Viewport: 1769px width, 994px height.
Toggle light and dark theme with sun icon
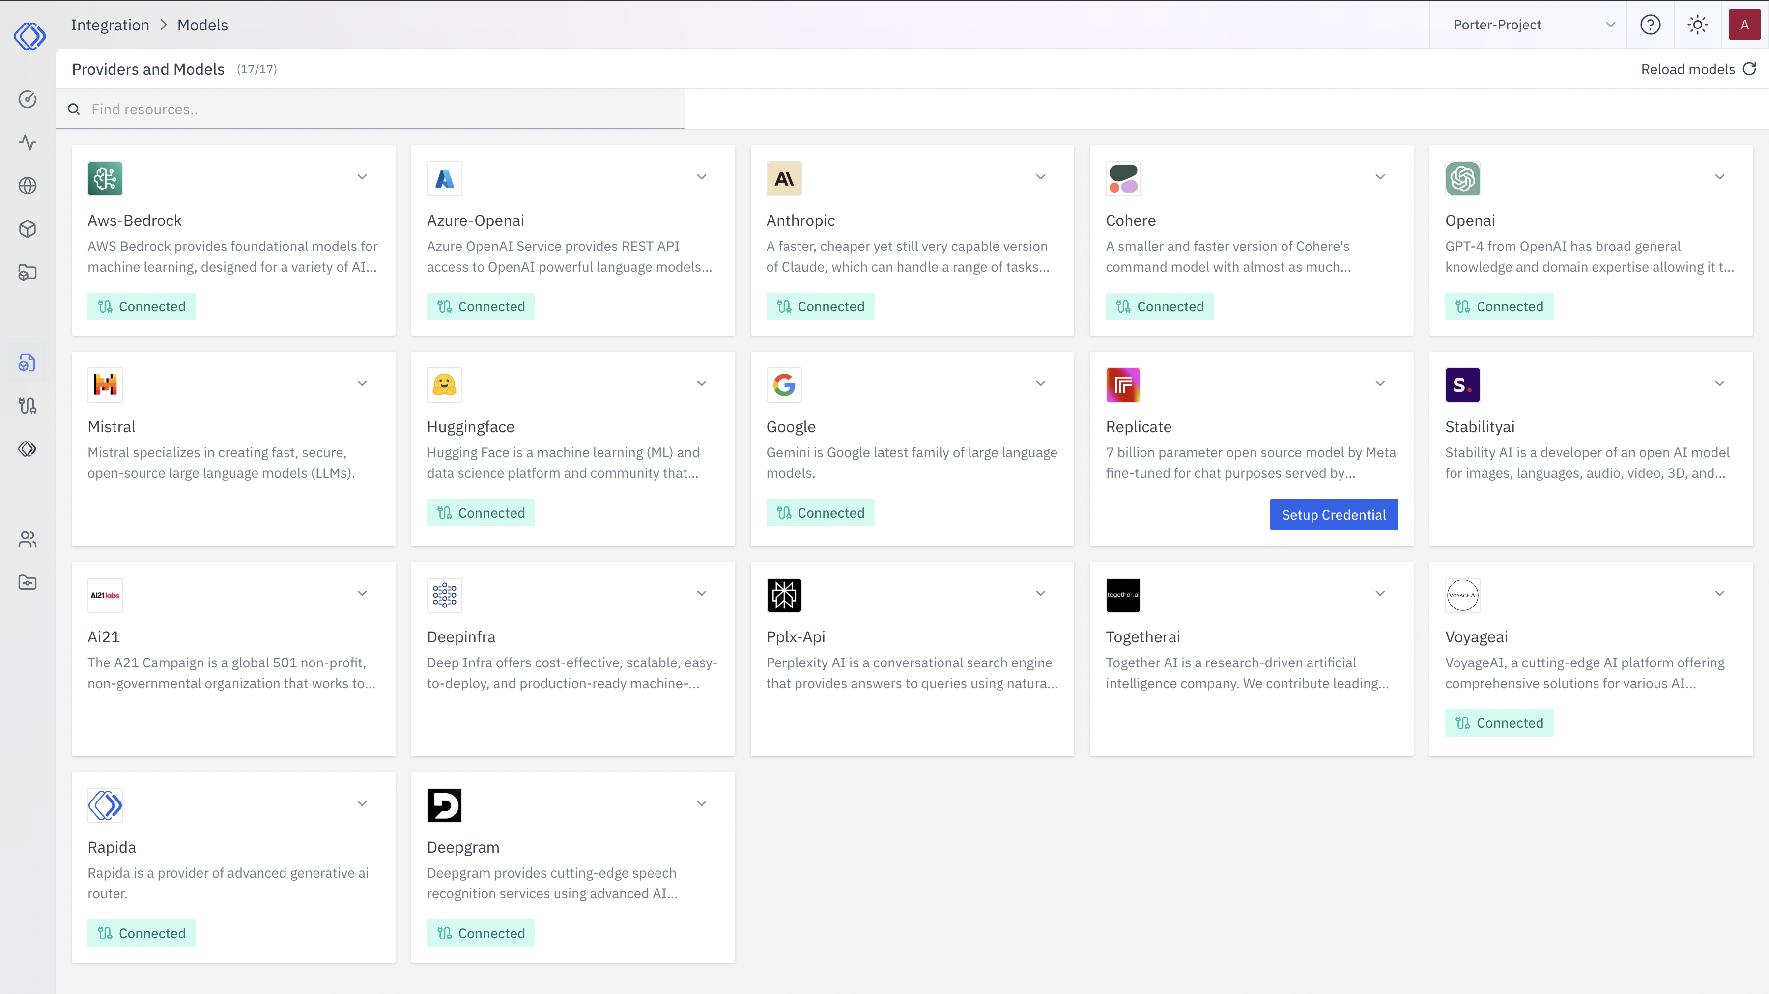(x=1698, y=25)
